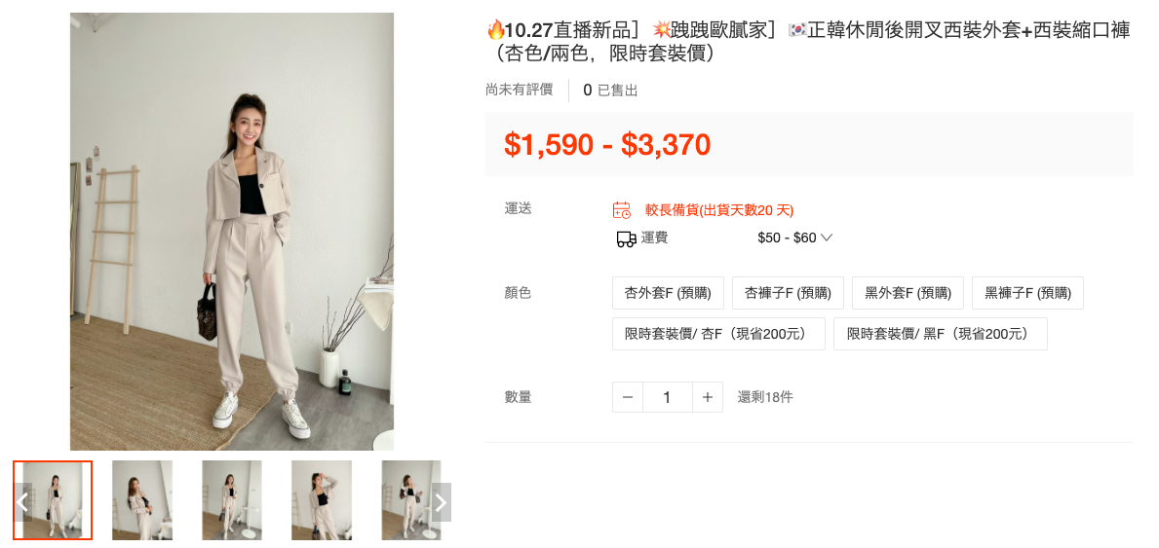This screenshot has height=548, width=1159.
Task: Open the 尚未有評價 reviews link
Action: click(x=519, y=91)
